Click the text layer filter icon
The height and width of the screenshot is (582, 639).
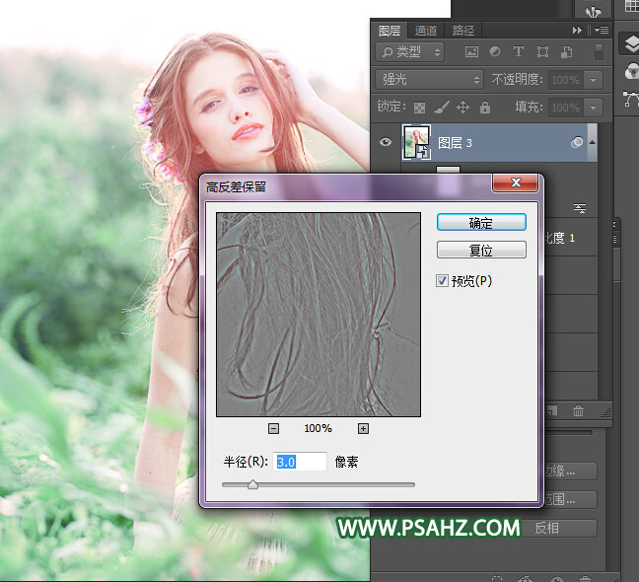click(x=519, y=52)
